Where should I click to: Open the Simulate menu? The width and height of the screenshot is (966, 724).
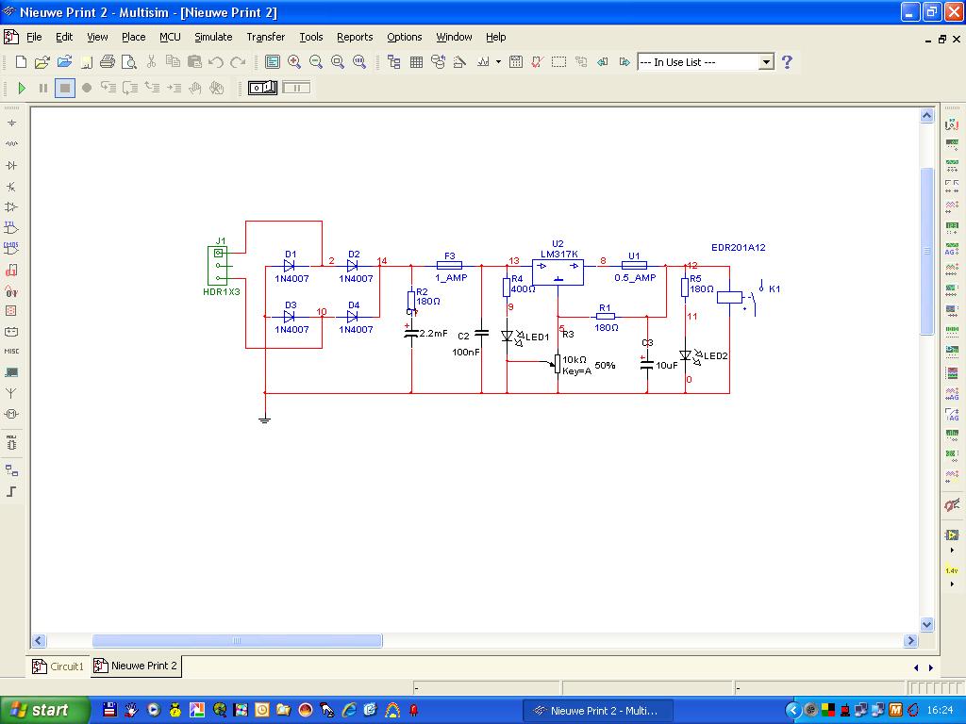213,37
